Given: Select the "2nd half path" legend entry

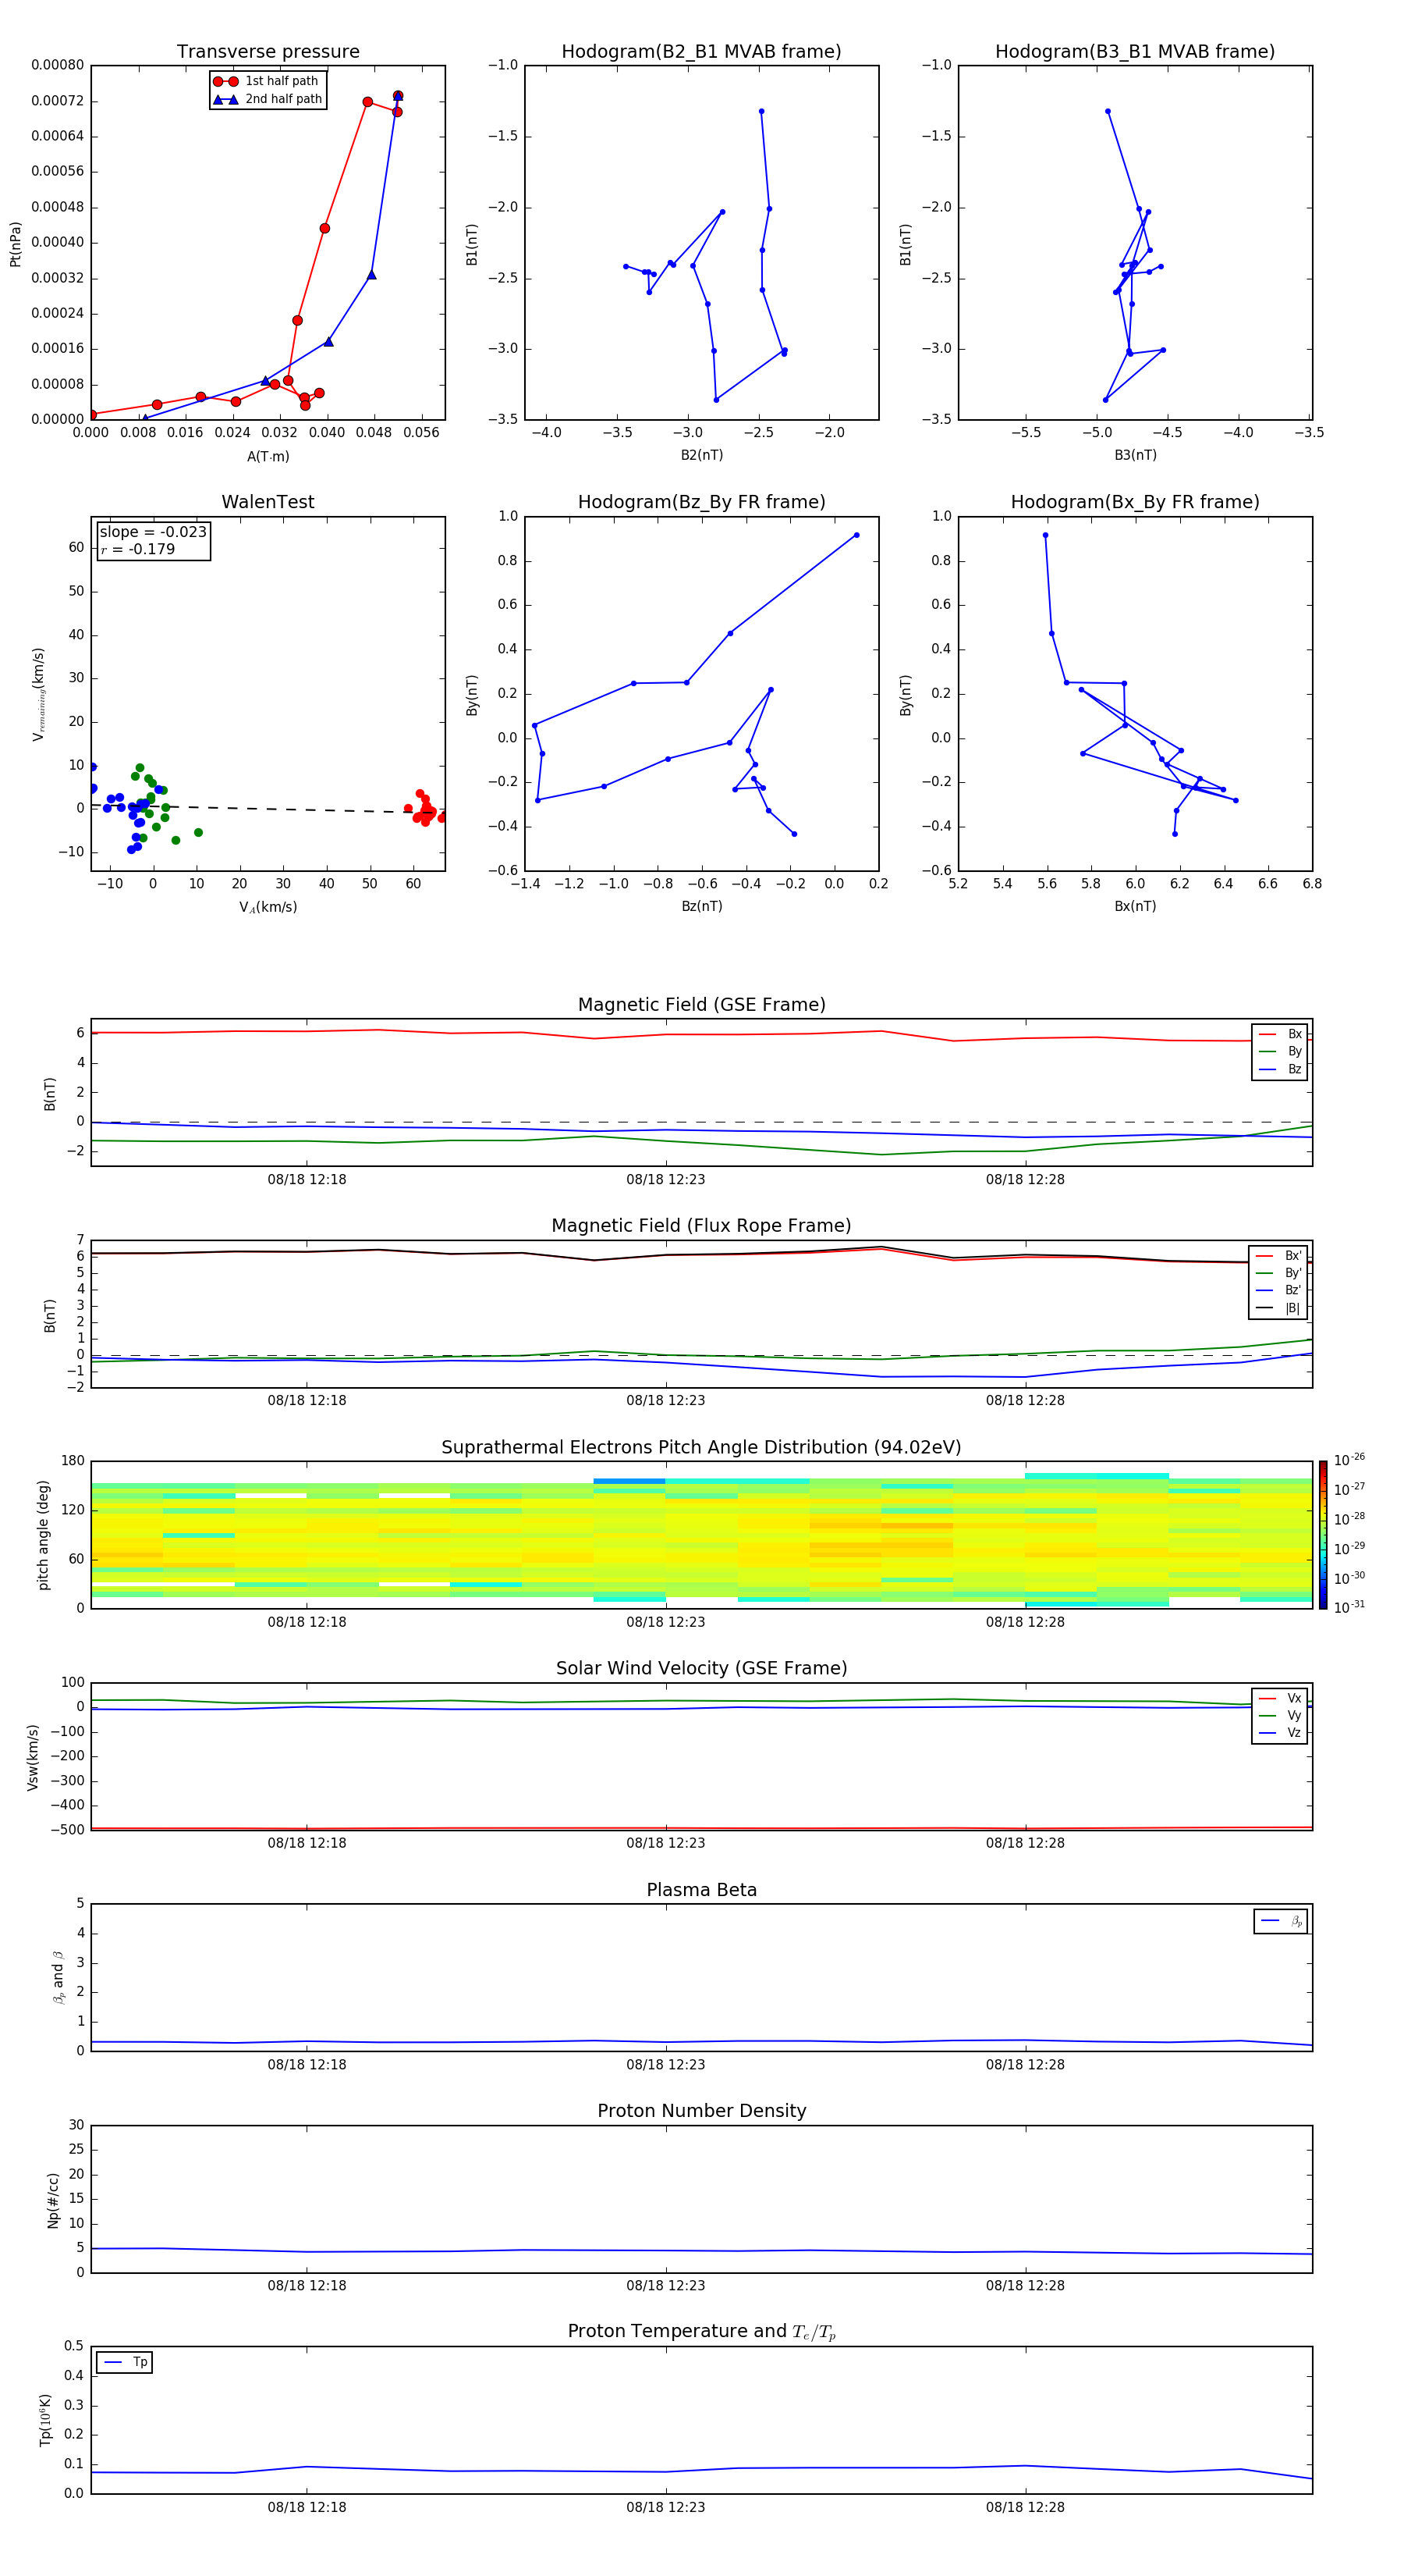Looking at the screenshot, I should (x=267, y=99).
